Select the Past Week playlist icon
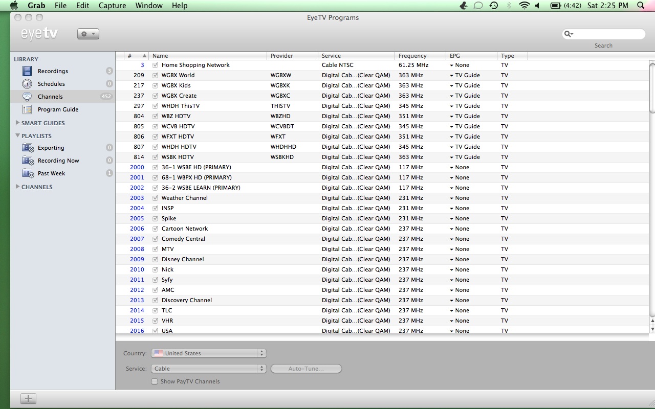Image resolution: width=655 pixels, height=409 pixels. pos(28,173)
